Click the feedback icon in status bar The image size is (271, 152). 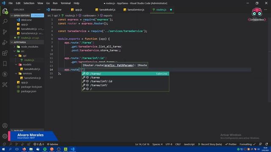[260, 144]
